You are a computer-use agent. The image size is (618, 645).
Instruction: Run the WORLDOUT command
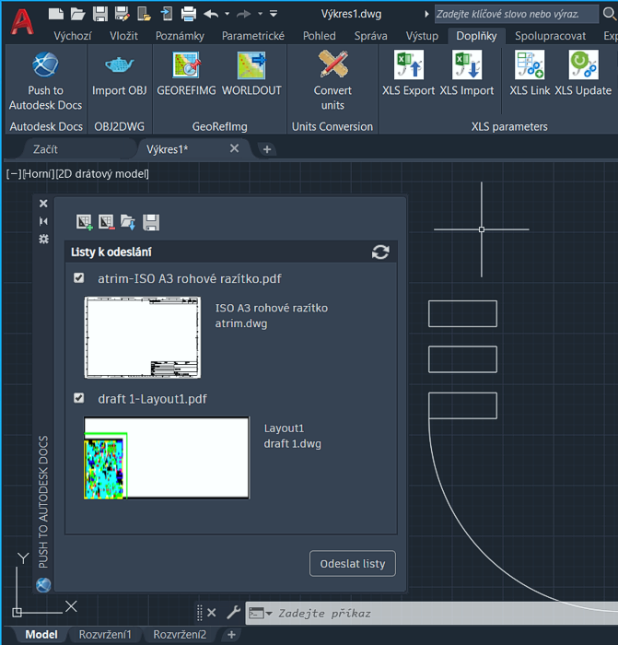click(x=251, y=65)
